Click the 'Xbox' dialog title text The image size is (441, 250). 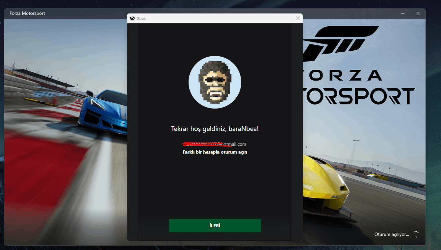pyautogui.click(x=142, y=18)
